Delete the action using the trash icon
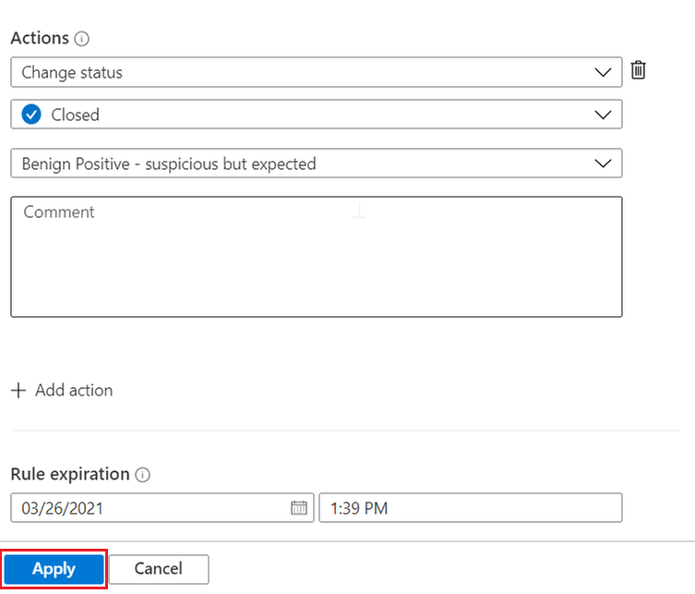695x594 pixels. tap(639, 70)
